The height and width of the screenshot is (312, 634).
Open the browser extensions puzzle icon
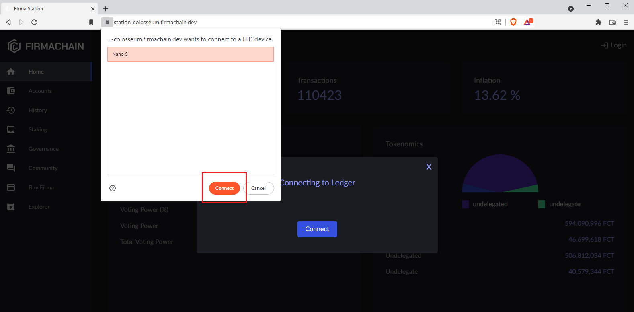coord(599,22)
